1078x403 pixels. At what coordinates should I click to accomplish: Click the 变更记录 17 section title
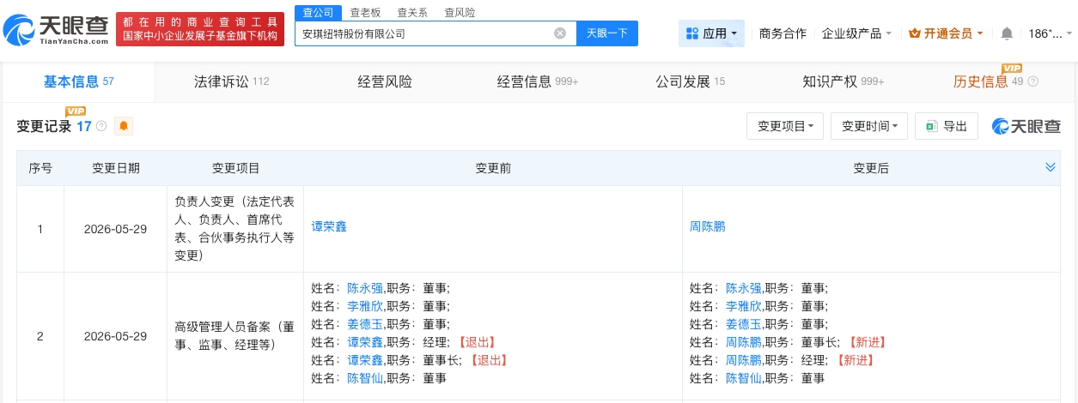pos(54,126)
